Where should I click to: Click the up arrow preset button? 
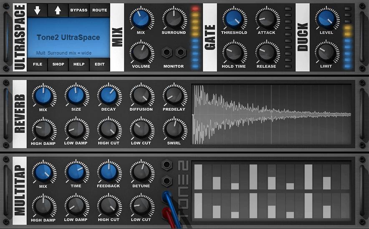(58, 10)
